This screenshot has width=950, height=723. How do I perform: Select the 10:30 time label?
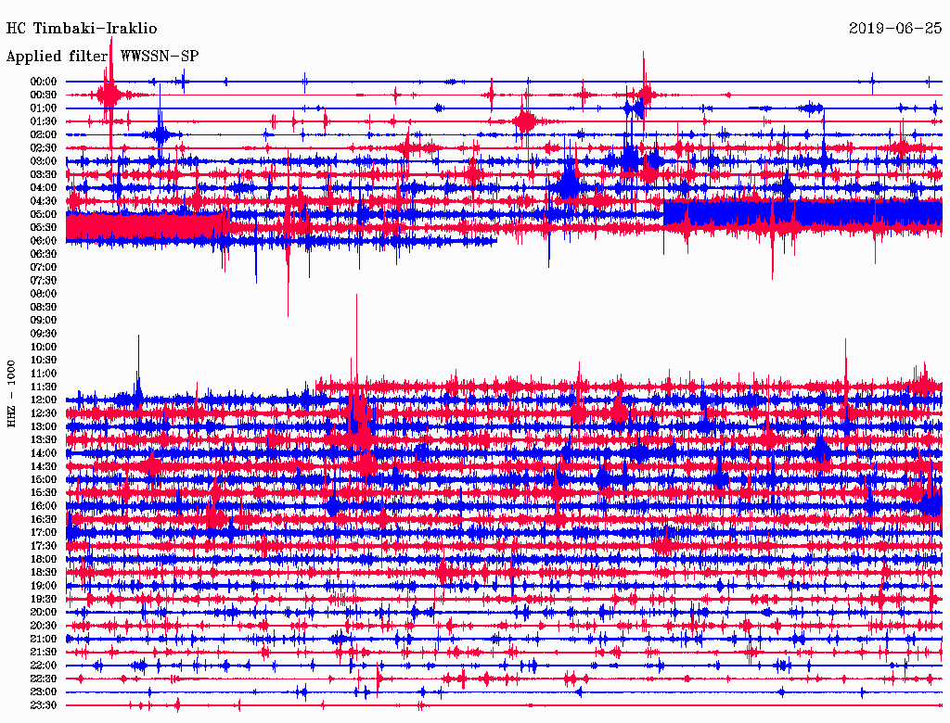(44, 361)
